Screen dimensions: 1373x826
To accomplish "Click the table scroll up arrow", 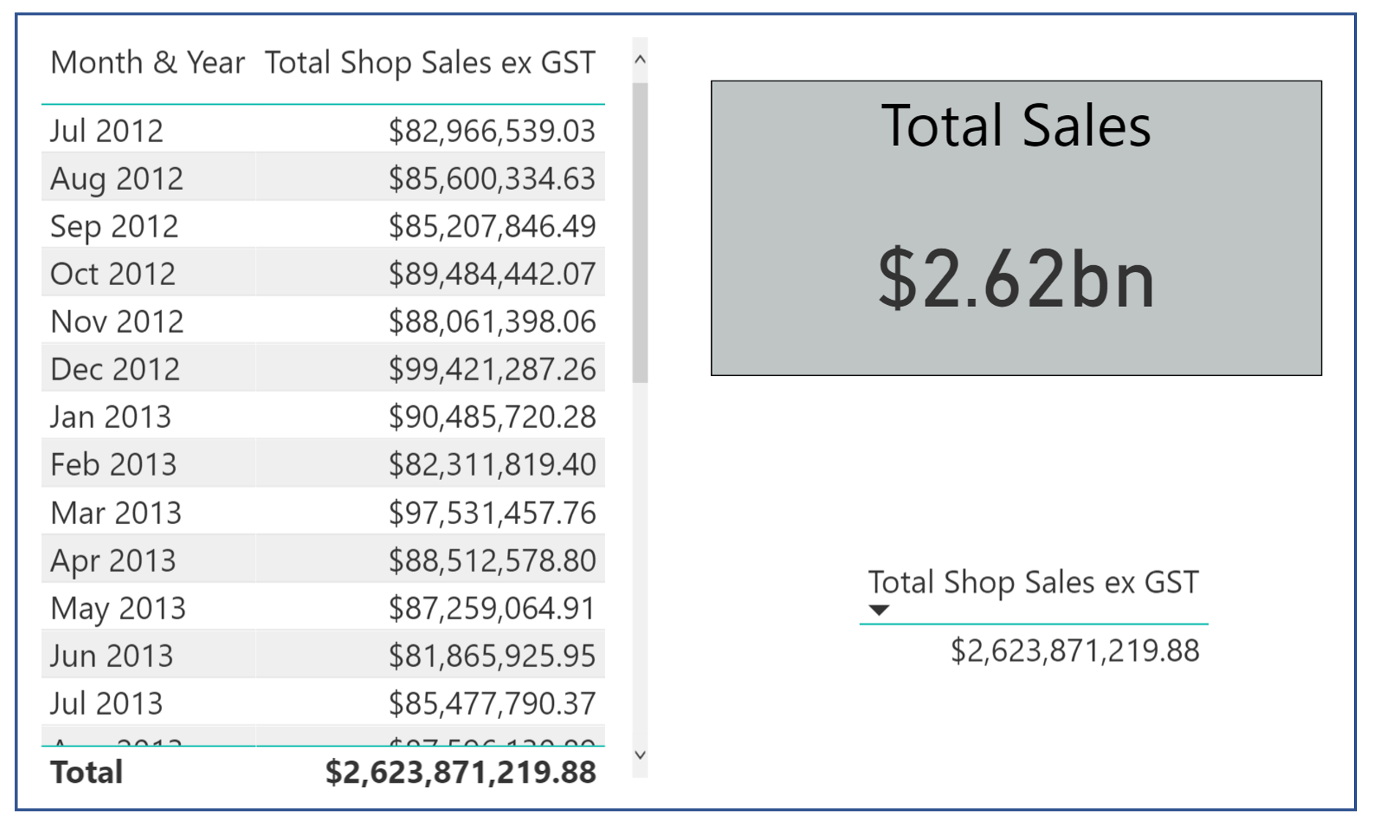I will click(640, 60).
